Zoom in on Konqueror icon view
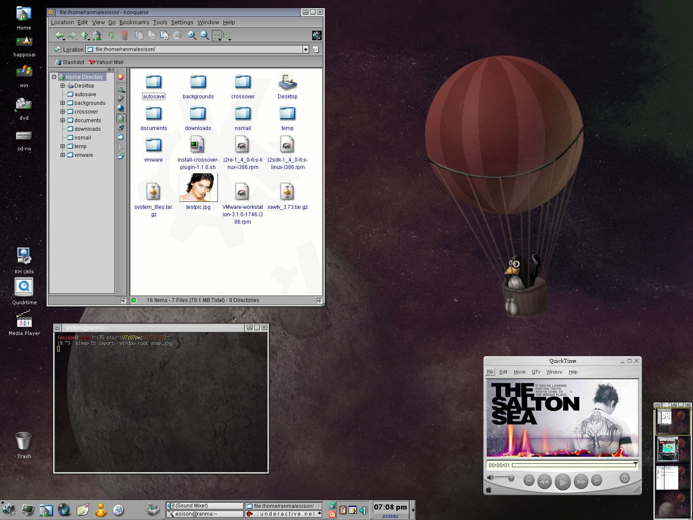 click(x=192, y=36)
